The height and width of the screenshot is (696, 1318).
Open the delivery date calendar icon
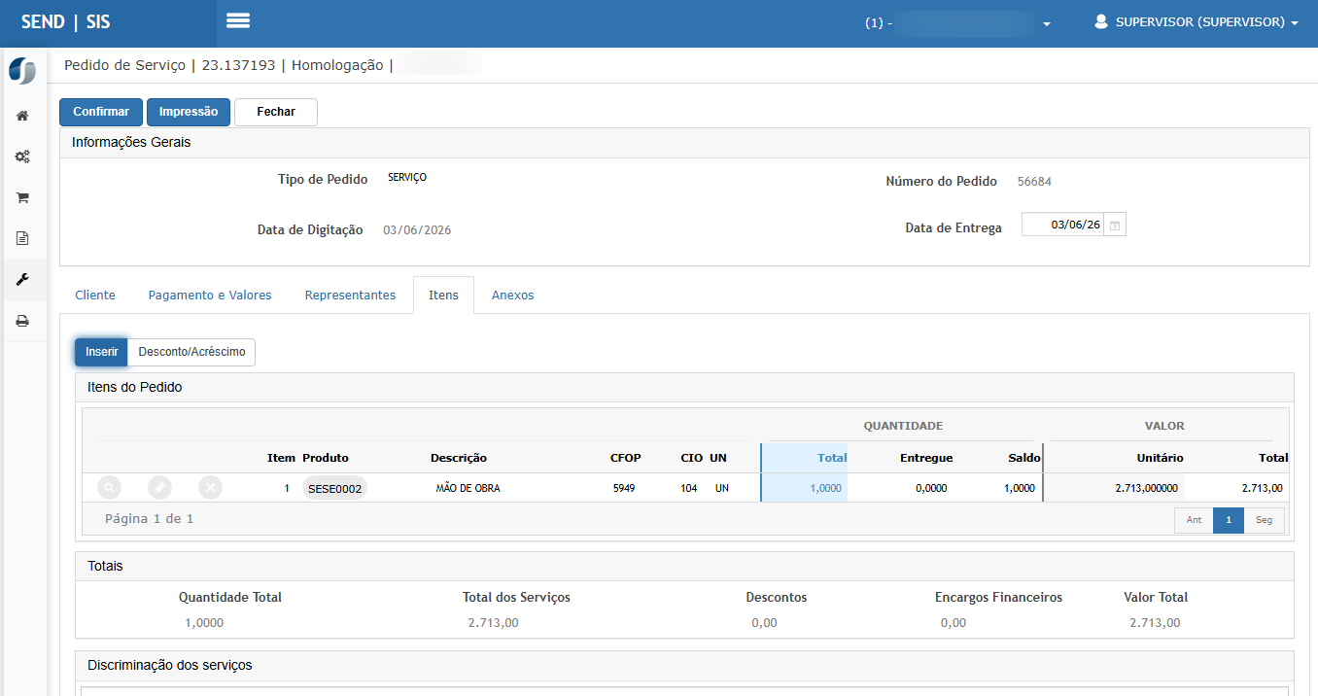tap(1116, 226)
